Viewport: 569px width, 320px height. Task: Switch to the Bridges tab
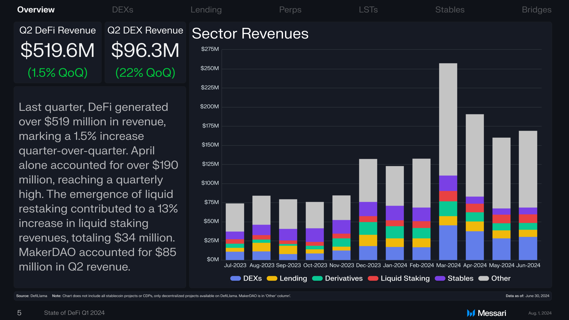click(536, 10)
